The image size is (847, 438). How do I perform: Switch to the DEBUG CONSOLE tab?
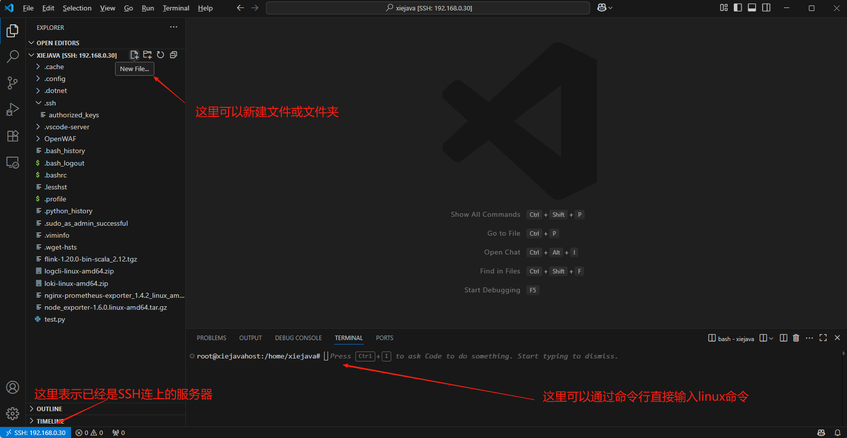(298, 338)
